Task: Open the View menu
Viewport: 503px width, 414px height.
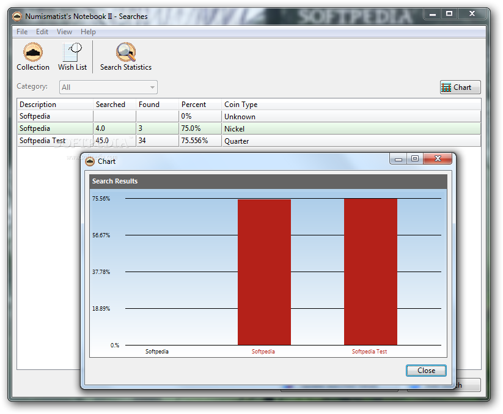Action: click(x=64, y=32)
